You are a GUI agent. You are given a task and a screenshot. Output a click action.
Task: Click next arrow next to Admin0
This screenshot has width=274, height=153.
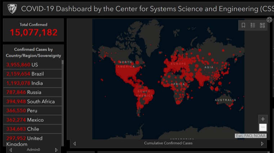pyautogui.click(x=56, y=150)
